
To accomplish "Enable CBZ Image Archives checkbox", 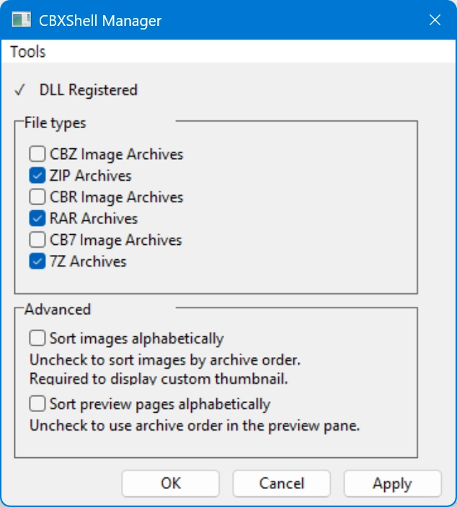I will (37, 154).
